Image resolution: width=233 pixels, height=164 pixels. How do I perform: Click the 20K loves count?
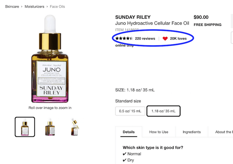pos(178,39)
